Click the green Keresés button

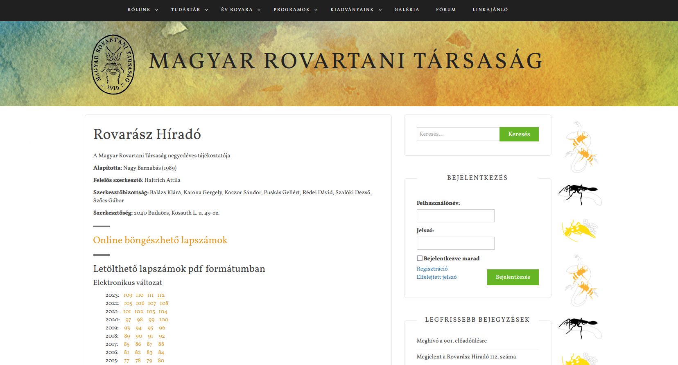(519, 134)
